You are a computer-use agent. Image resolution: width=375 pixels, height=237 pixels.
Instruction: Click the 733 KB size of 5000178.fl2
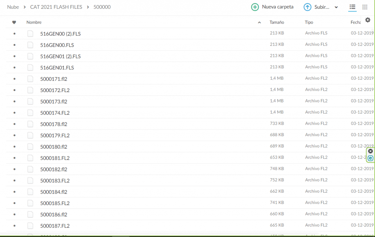(277, 123)
